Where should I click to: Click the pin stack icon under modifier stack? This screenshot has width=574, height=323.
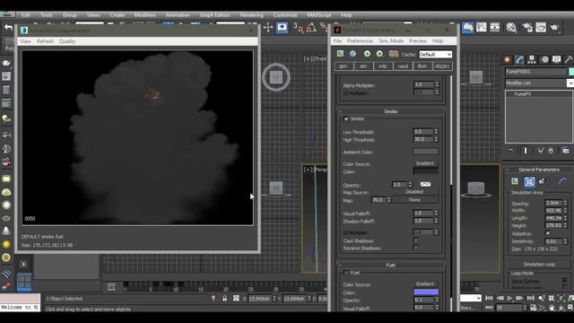pyautogui.click(x=511, y=151)
